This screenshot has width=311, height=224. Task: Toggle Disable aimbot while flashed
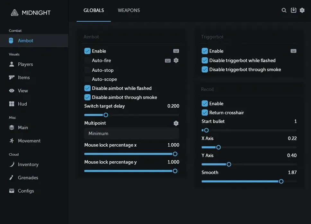[x=87, y=88]
